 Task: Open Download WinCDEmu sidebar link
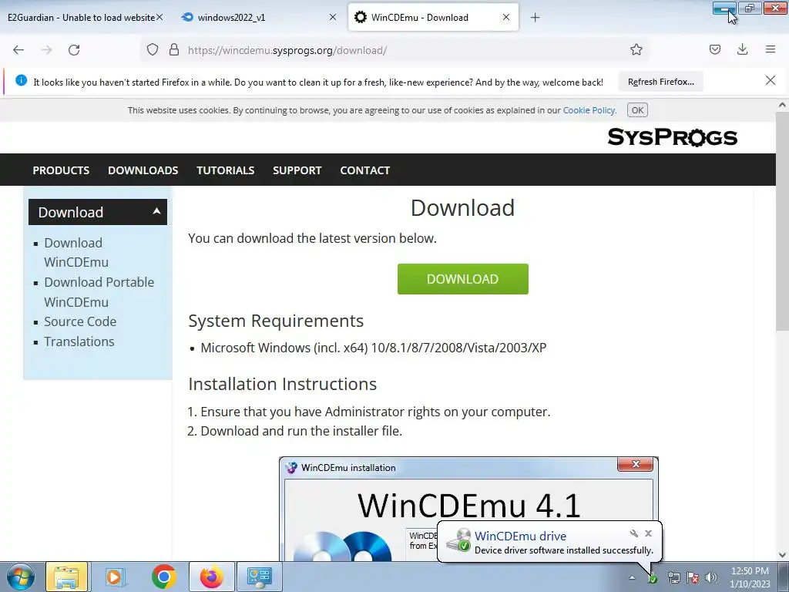[76, 252]
